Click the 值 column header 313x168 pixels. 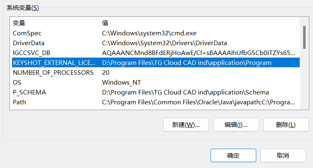(x=199, y=23)
